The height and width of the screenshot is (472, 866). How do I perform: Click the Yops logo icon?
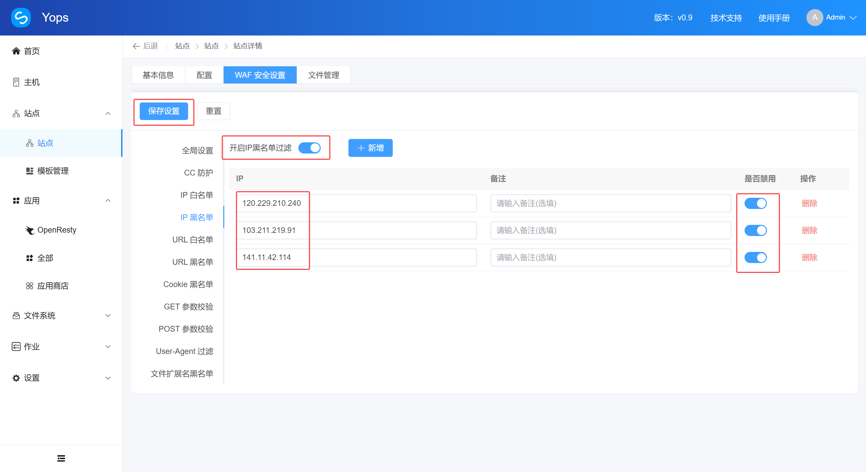[21, 18]
